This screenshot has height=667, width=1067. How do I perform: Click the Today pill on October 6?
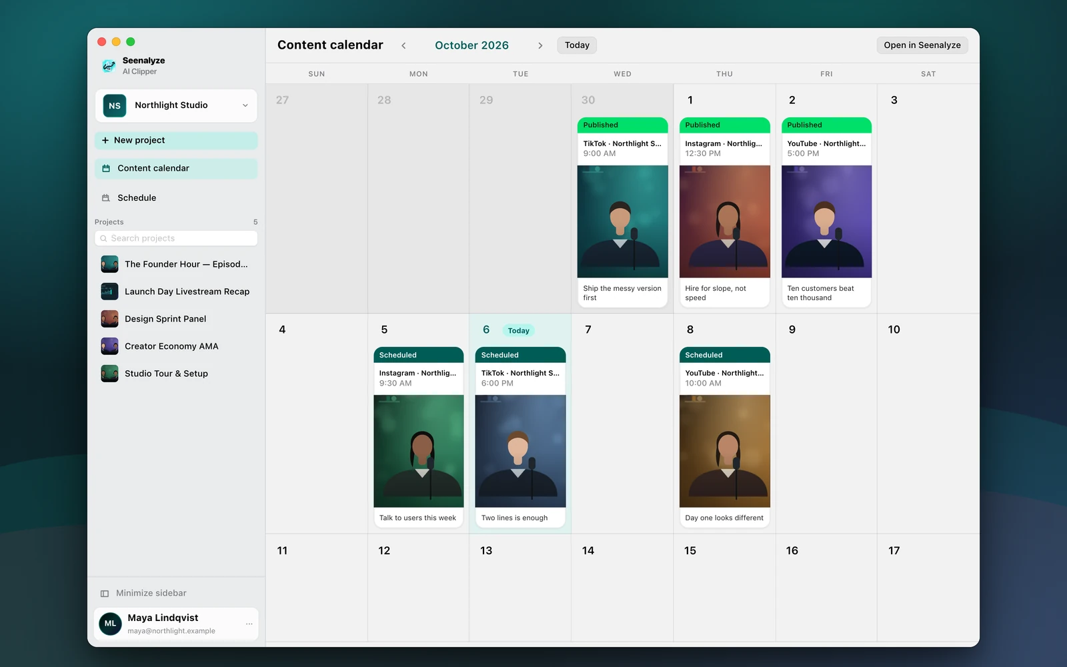tap(518, 331)
